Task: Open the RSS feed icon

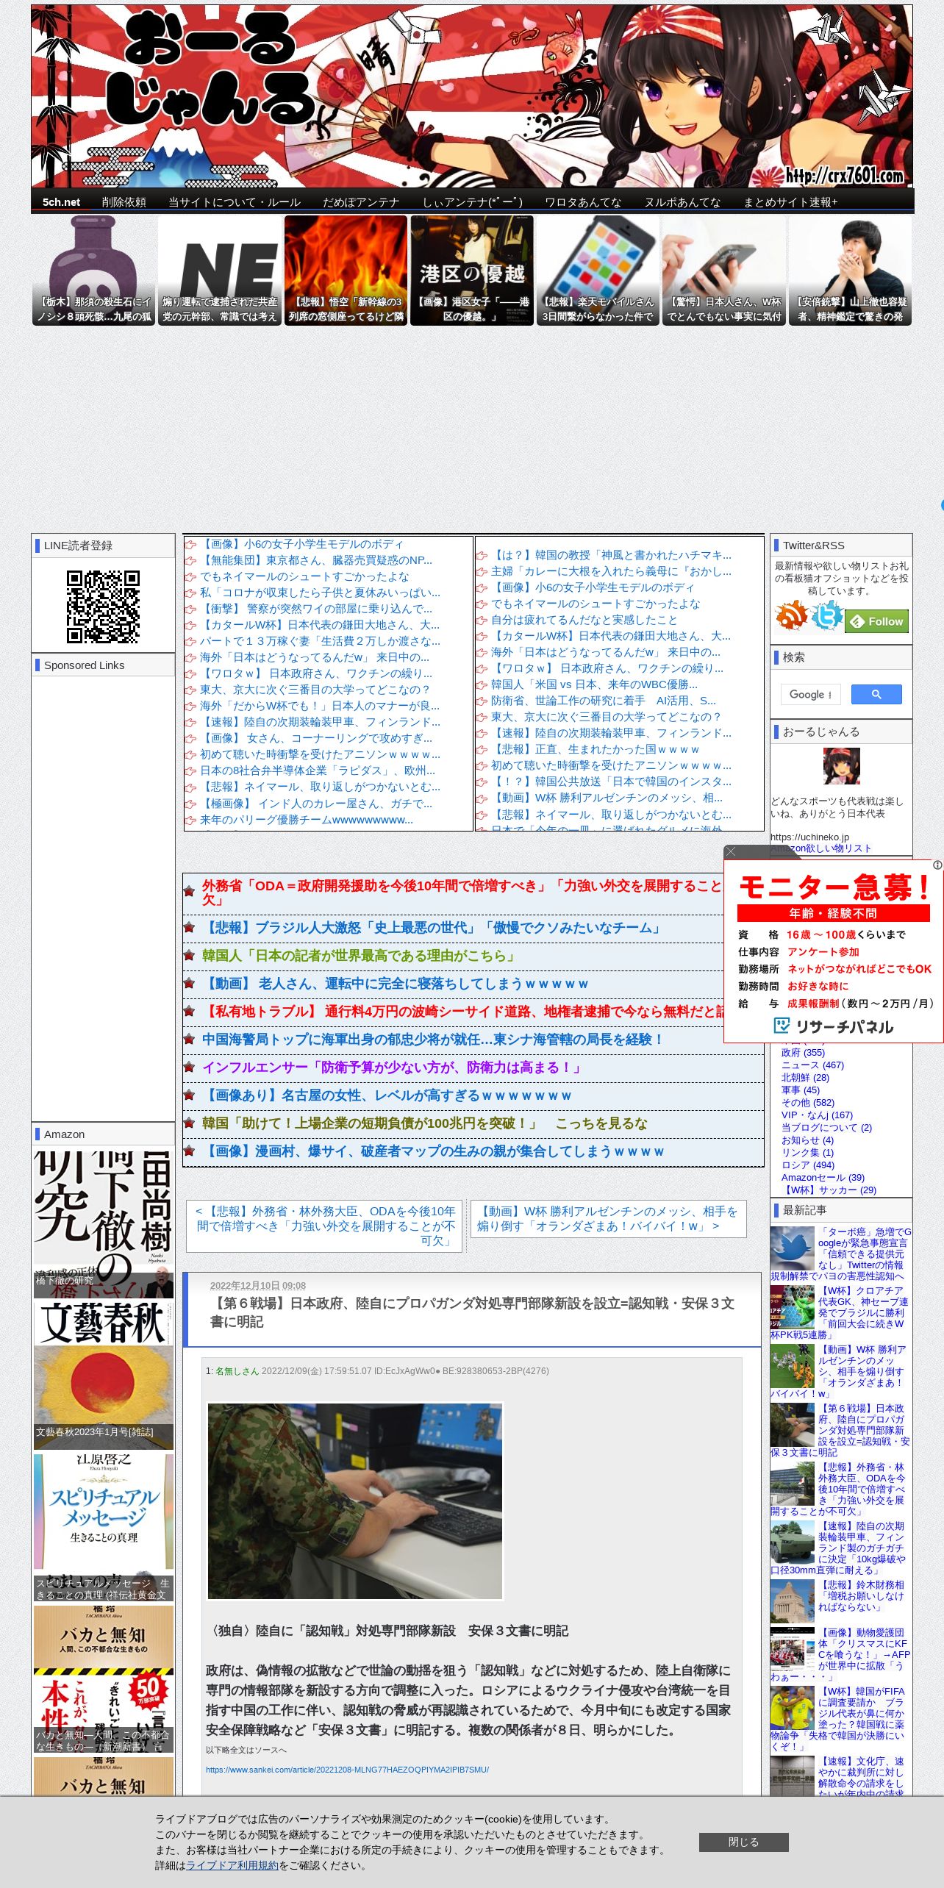Action: pyautogui.click(x=791, y=615)
